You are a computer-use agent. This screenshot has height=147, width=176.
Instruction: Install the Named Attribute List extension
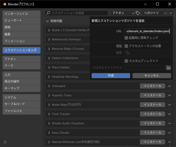click(x=153, y=142)
